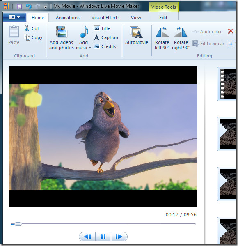Select the second storyboard clip thumbnail
238x246 pixels.
(x=227, y=134)
